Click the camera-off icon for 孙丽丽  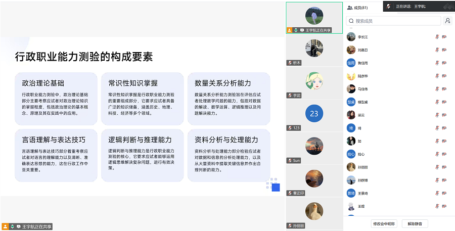[x=444, y=167]
